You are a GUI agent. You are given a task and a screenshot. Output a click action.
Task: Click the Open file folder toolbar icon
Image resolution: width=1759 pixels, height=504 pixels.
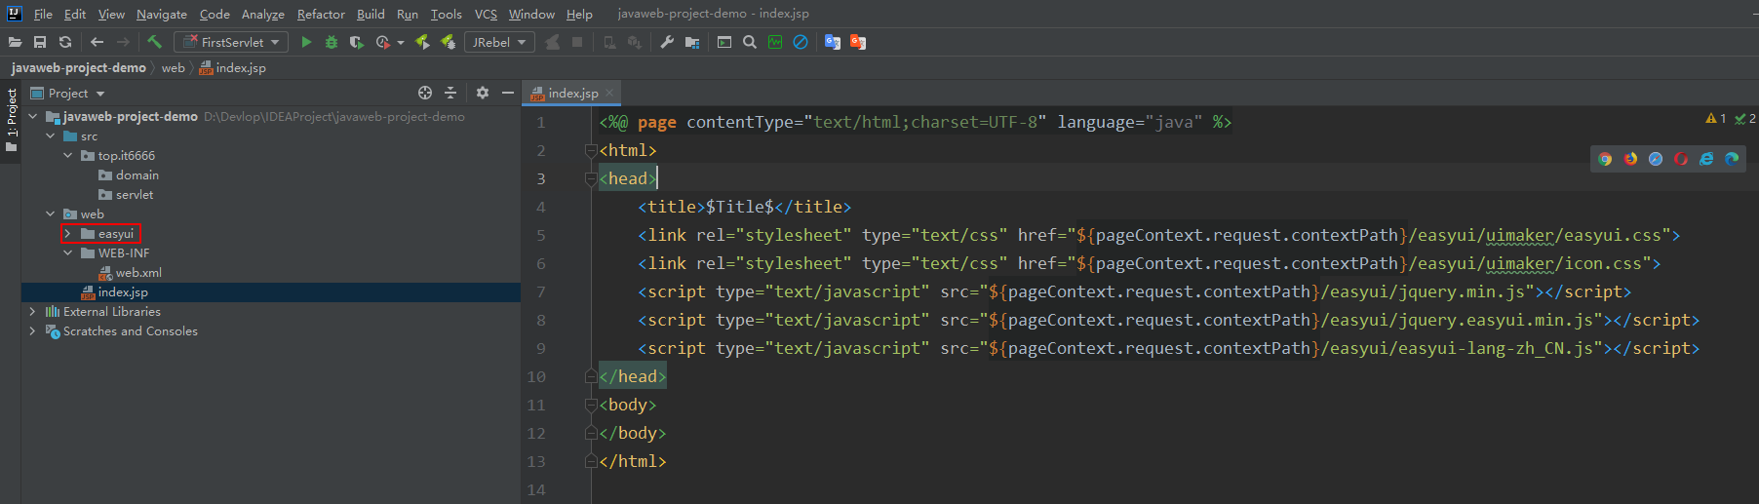pos(15,42)
